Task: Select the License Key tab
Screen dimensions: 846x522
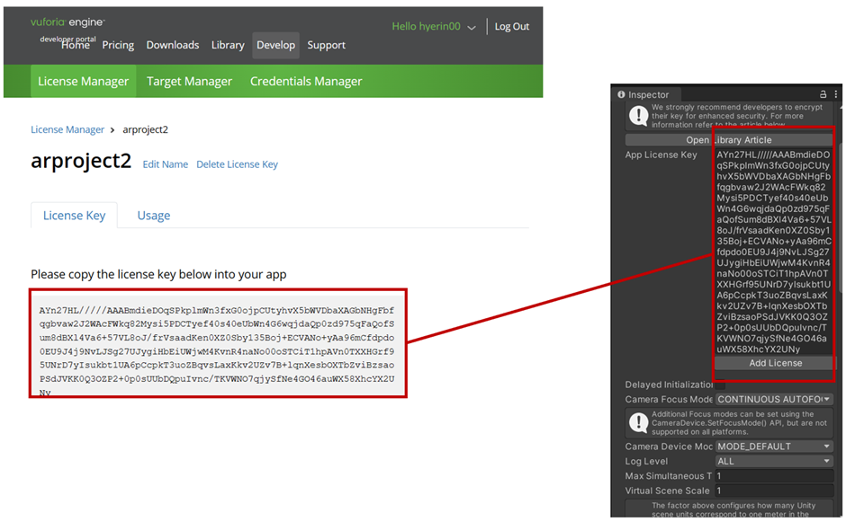Action: pos(74,216)
